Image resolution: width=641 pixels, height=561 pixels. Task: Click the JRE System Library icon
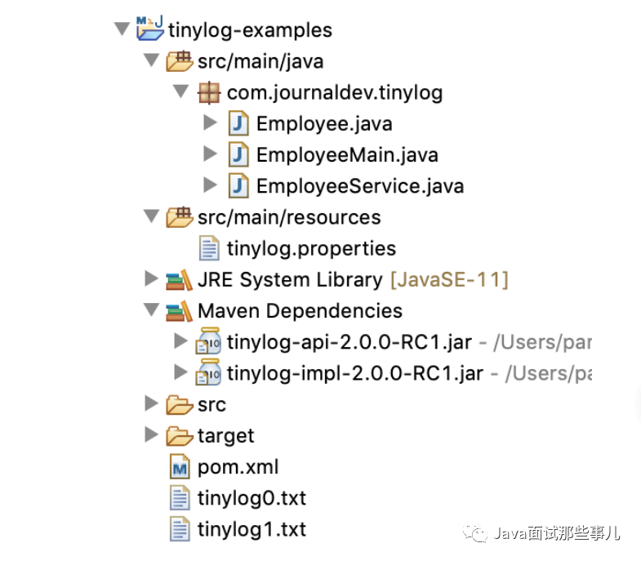(x=179, y=279)
